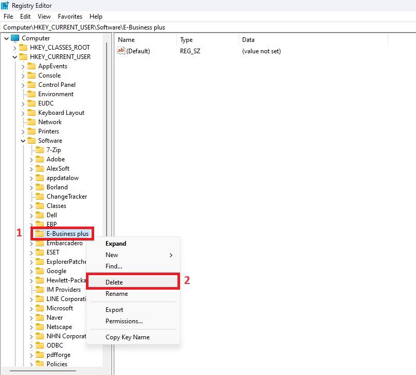Expand the Microsoft key chevron
The width and height of the screenshot is (416, 375).
[x=31, y=308]
